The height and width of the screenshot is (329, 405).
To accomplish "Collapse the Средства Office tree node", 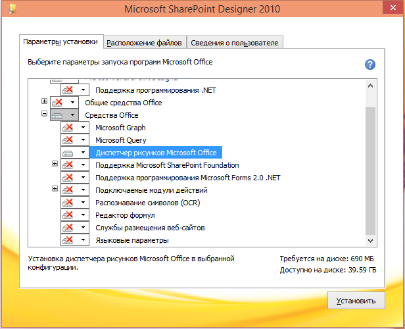I will (x=45, y=114).
